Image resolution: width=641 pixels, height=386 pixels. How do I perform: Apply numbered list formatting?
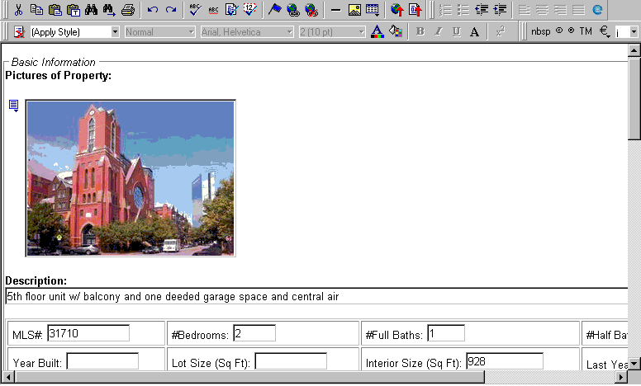click(444, 9)
